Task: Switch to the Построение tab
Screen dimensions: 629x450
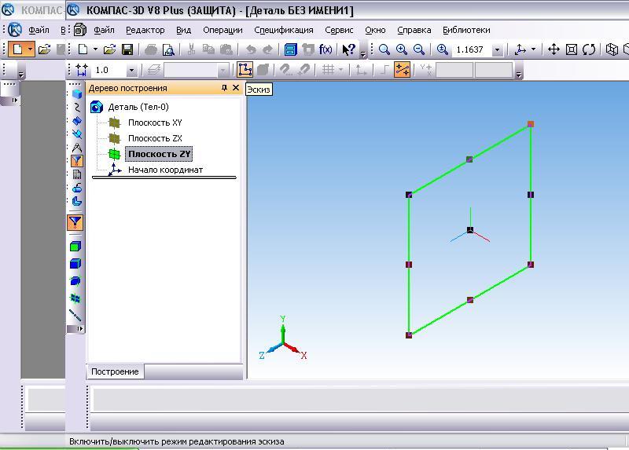Action: pos(115,371)
